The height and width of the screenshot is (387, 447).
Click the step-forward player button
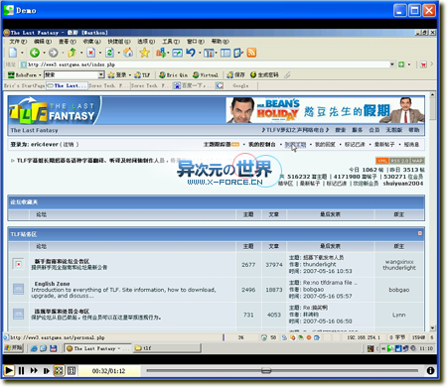47,370
